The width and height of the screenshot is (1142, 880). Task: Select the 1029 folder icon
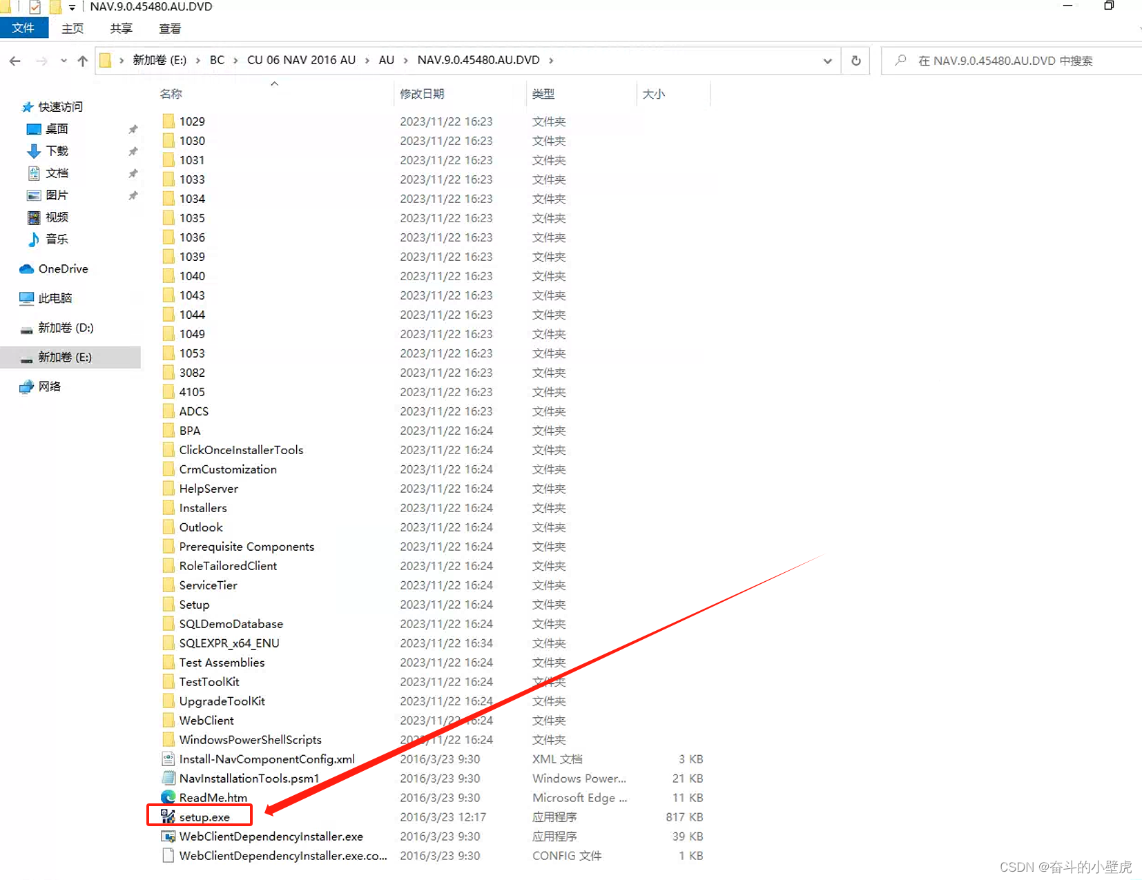[168, 121]
